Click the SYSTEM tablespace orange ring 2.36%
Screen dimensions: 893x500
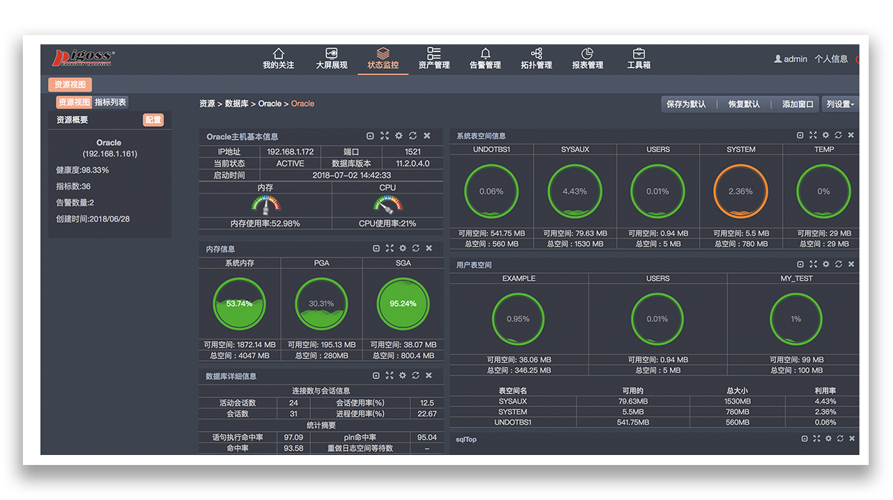coord(741,191)
